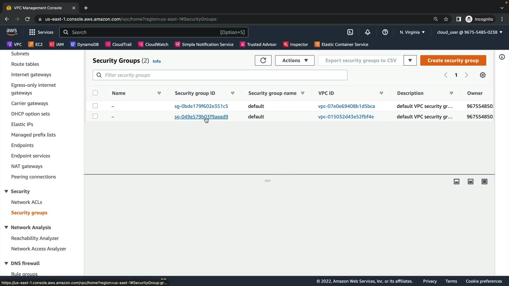The image size is (509, 286).
Task: Open table preferences gear icon
Action: (x=482, y=75)
